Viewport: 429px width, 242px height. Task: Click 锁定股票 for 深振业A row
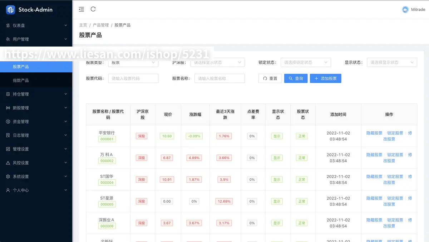click(x=395, y=220)
